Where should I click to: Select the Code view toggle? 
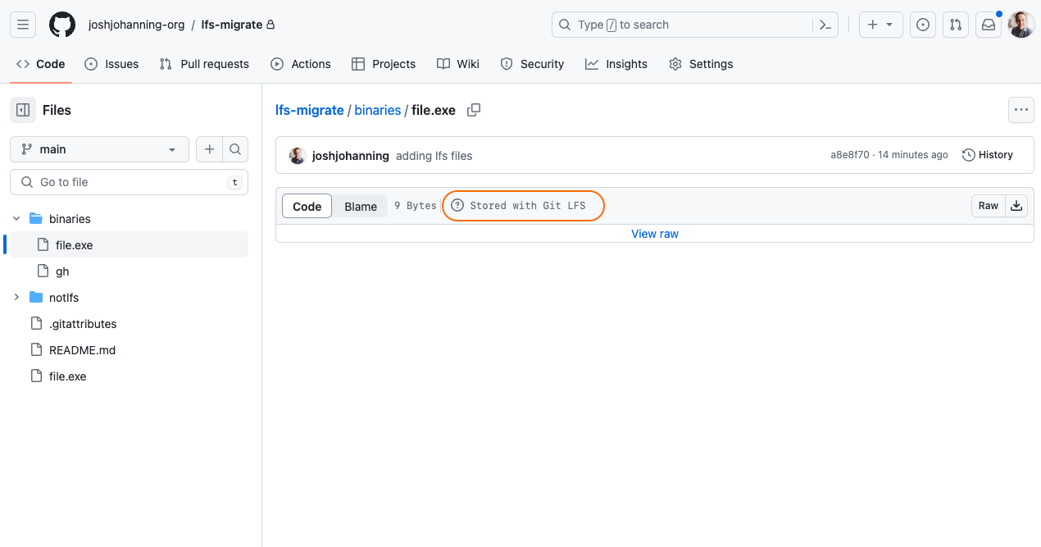coord(307,207)
